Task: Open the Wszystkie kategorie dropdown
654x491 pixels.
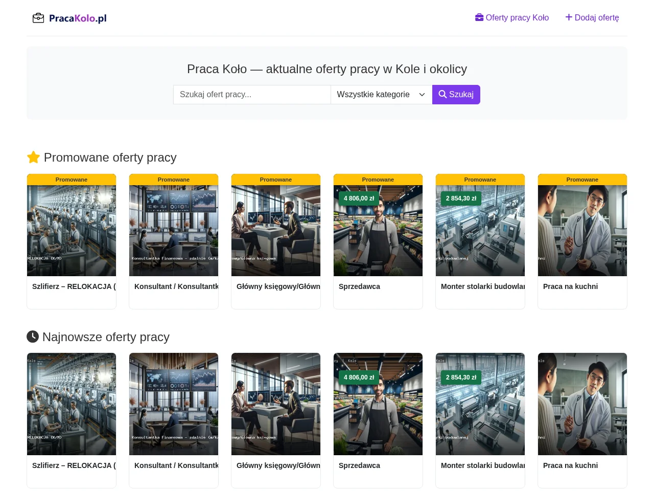Action: 381,95
